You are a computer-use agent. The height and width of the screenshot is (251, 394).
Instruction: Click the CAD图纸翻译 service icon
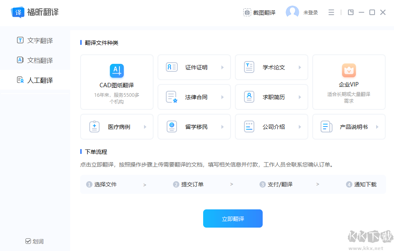point(116,71)
